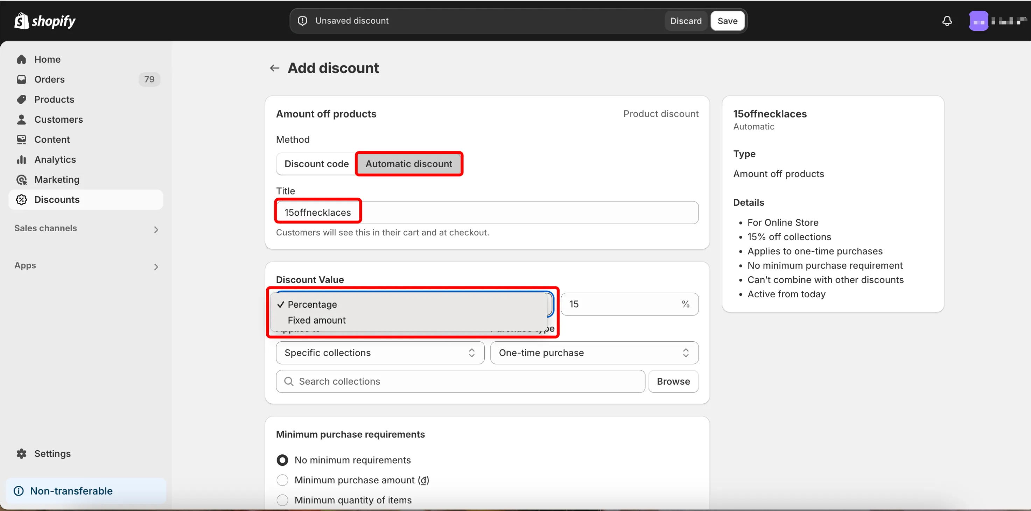Click the Home sidebar icon

(x=22, y=59)
